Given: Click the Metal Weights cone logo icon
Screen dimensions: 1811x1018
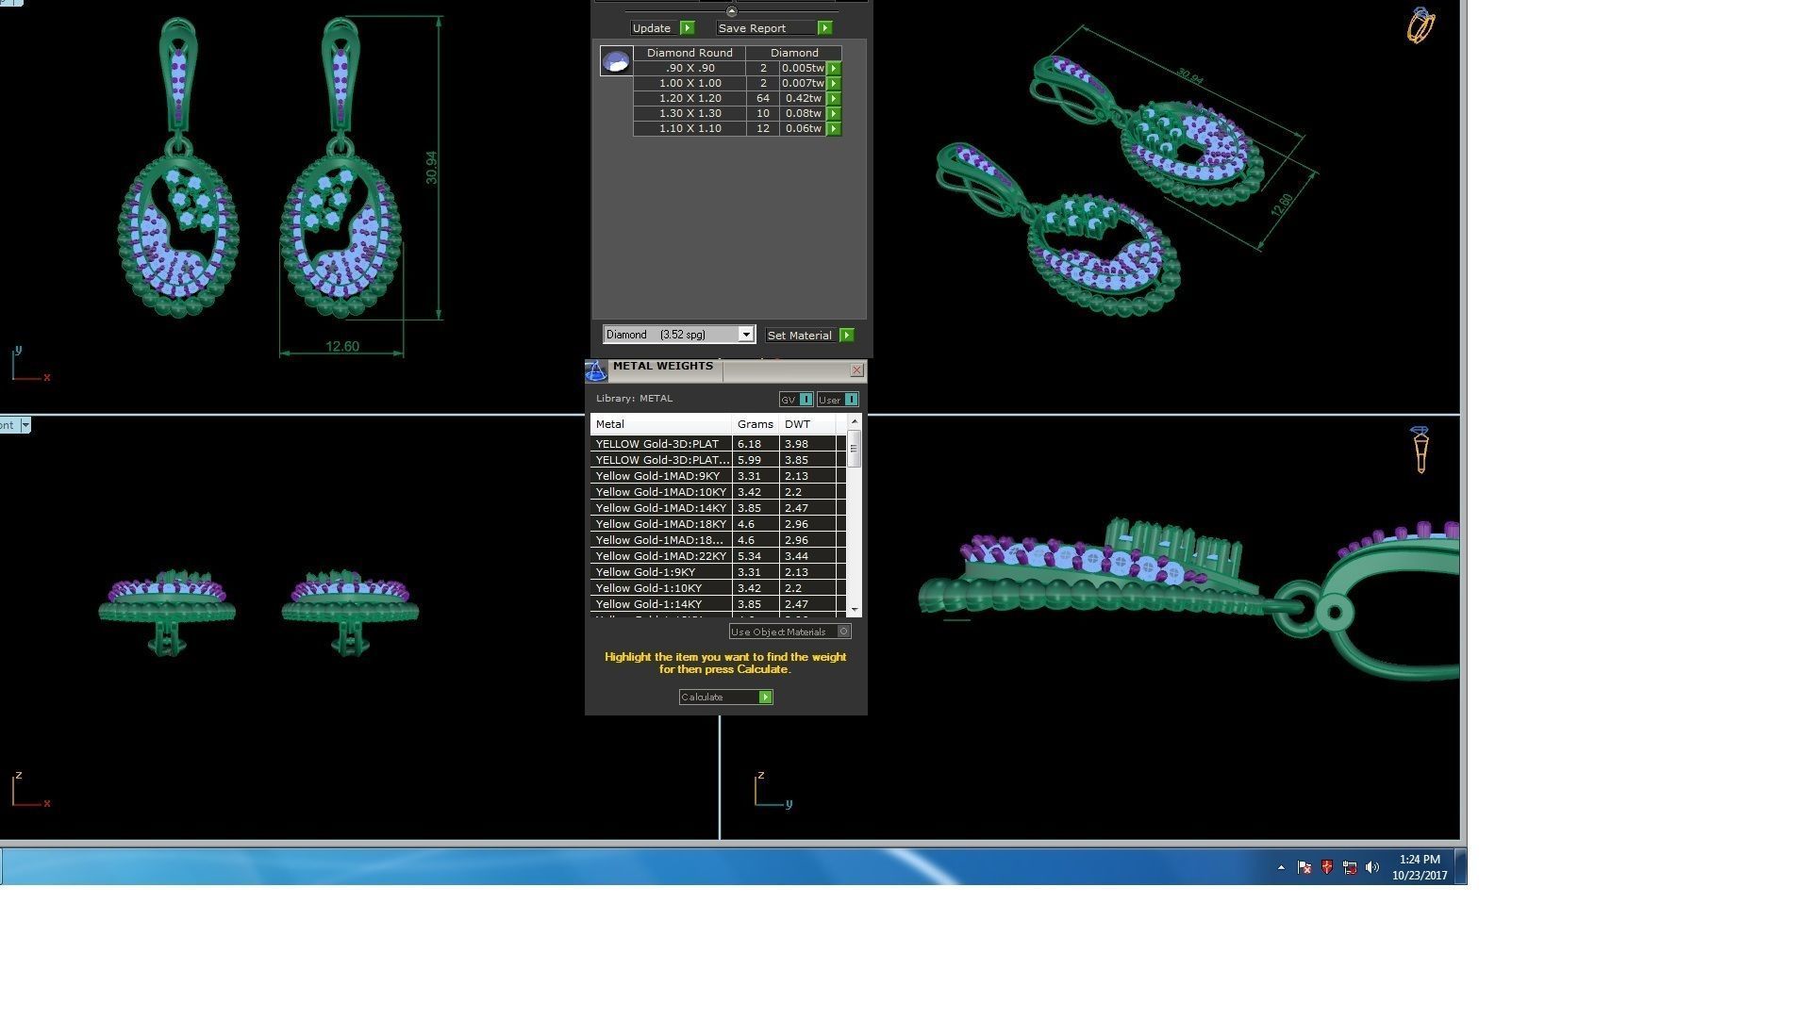Looking at the screenshot, I should (596, 370).
